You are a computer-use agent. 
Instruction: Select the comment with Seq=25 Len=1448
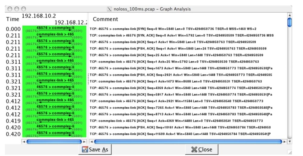pyautogui.click(x=176, y=55)
